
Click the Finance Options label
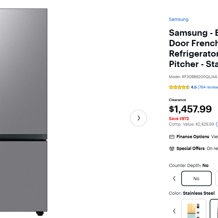click(193, 137)
